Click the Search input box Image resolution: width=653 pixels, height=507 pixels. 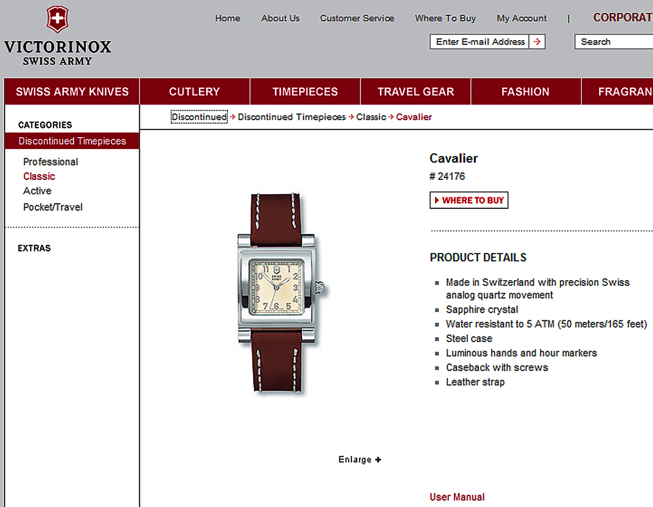coord(614,42)
